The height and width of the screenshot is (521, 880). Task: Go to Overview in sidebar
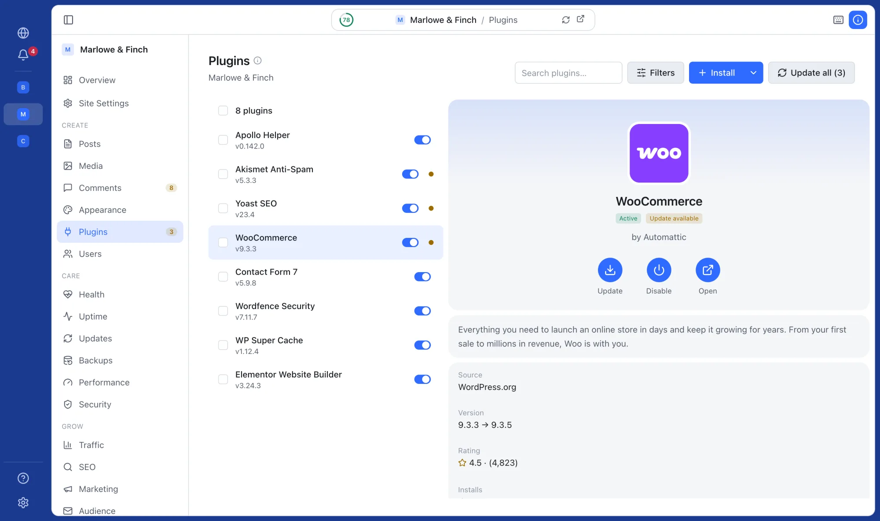(x=120, y=80)
